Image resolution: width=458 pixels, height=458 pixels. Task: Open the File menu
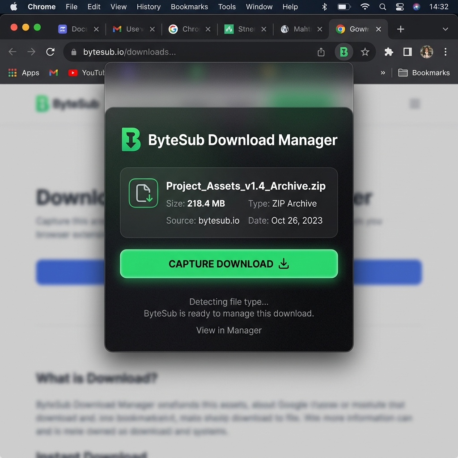72,7
